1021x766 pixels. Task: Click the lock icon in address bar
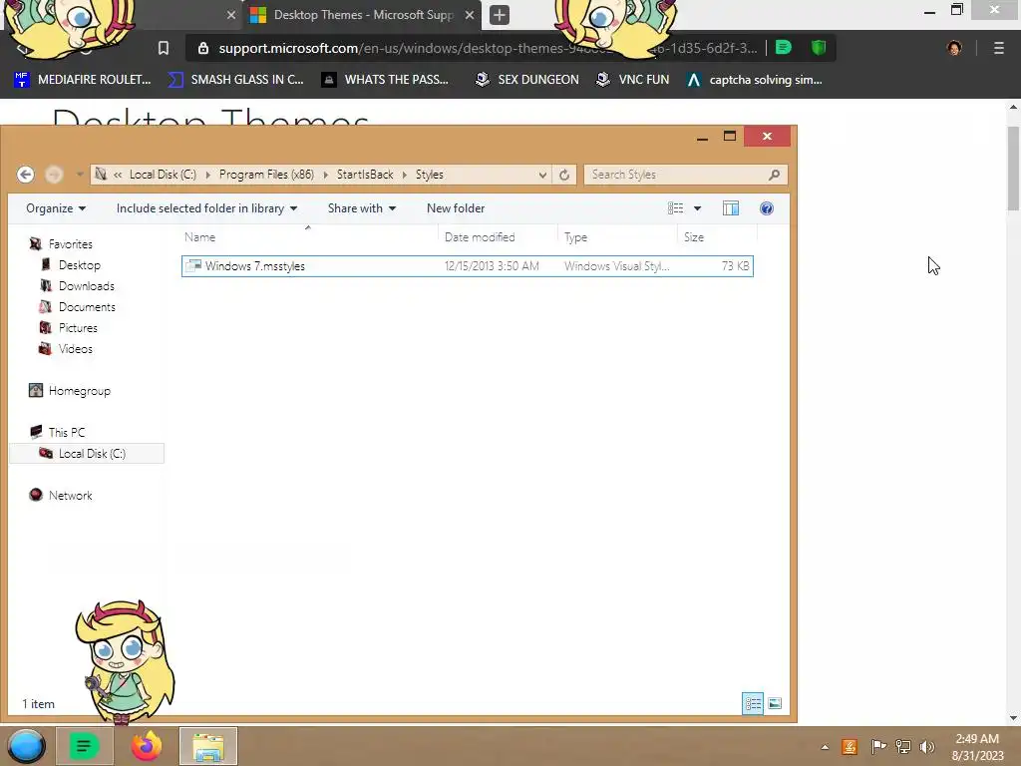[x=203, y=48]
